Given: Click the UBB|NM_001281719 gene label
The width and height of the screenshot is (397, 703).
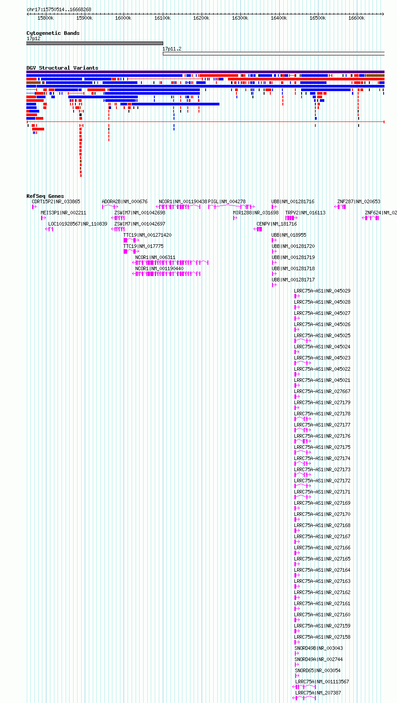Looking at the screenshot, I should (x=293, y=257).
